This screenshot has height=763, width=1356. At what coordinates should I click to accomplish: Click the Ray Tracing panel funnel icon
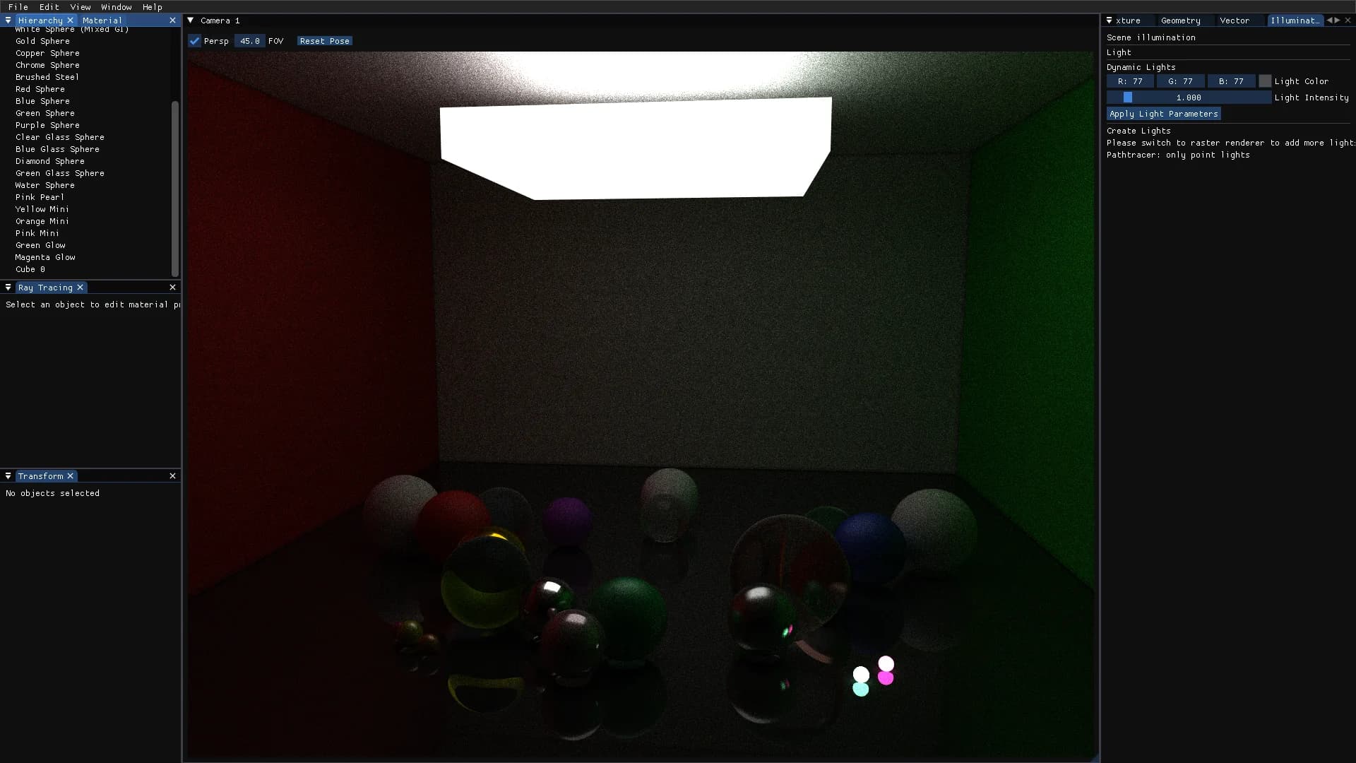[8, 288]
